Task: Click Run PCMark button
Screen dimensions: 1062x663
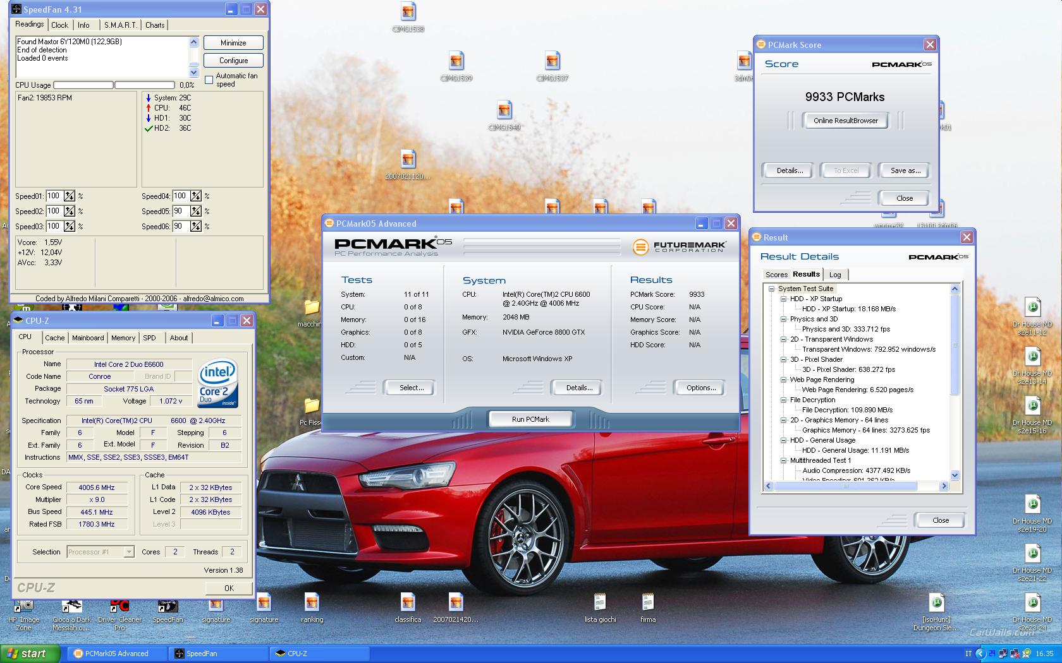Action: point(530,419)
